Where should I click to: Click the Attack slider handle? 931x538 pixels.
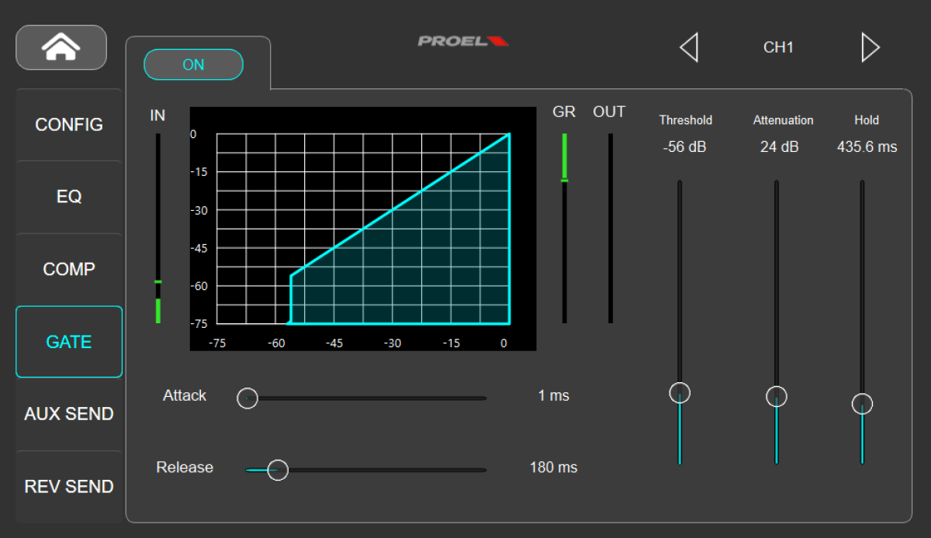coord(247,398)
